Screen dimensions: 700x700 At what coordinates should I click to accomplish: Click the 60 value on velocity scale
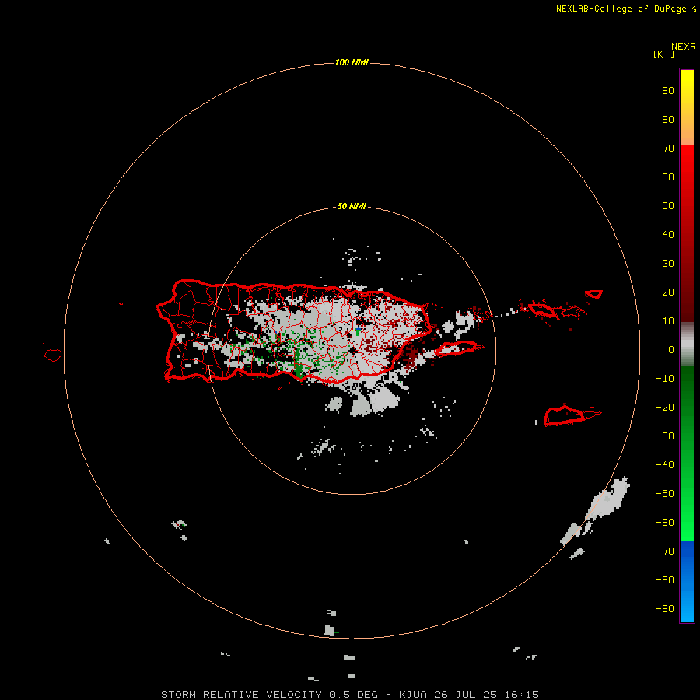pyautogui.click(x=668, y=177)
